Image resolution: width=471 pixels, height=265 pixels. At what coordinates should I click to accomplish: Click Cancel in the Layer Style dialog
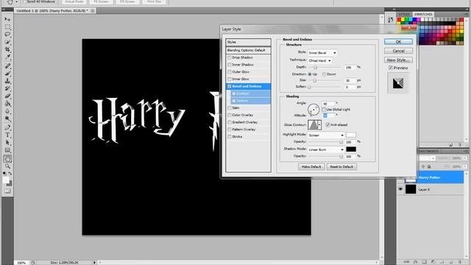[398, 51]
